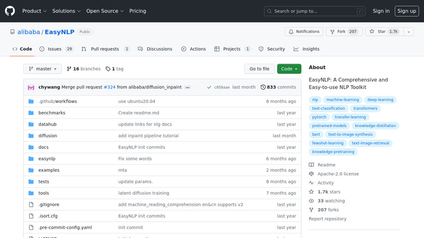Click the Readme book icon in About
This screenshot has height=238, width=424.
click(x=311, y=165)
